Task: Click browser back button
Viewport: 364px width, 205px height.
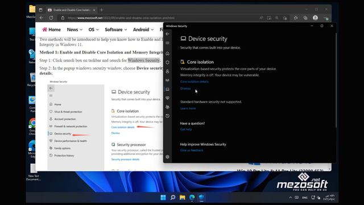Action: pyautogui.click(x=42, y=18)
